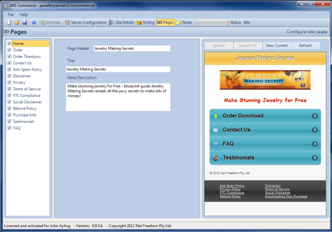Click the Order Download preview label
Screen dimensions: 332x232
click(243, 116)
